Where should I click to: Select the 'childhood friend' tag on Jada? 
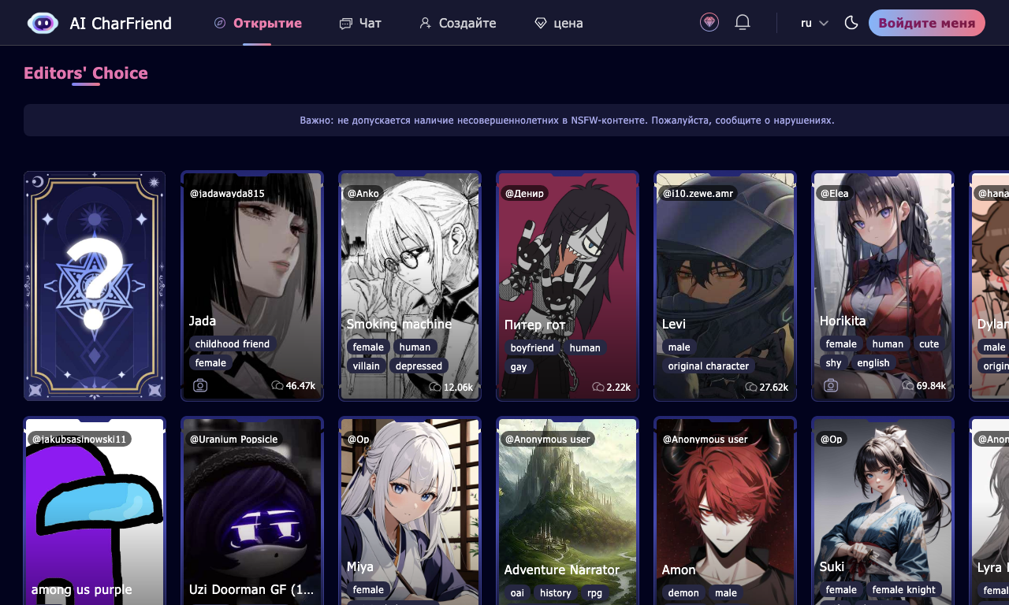(x=233, y=344)
